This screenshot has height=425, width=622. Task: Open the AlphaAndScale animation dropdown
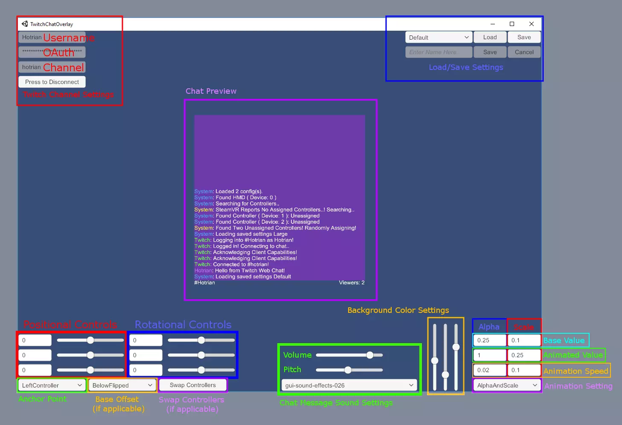(x=507, y=385)
